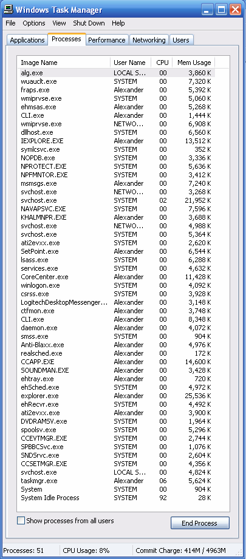Viewport: 246px width, 559px height.
Task: Close the Windows Task Manager window
Action: (235, 9)
